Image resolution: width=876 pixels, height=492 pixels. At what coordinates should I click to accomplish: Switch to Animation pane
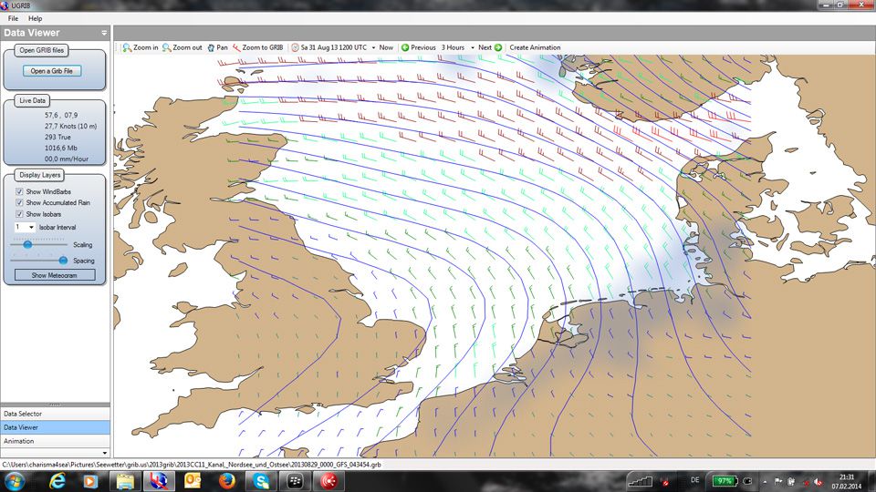(x=55, y=441)
